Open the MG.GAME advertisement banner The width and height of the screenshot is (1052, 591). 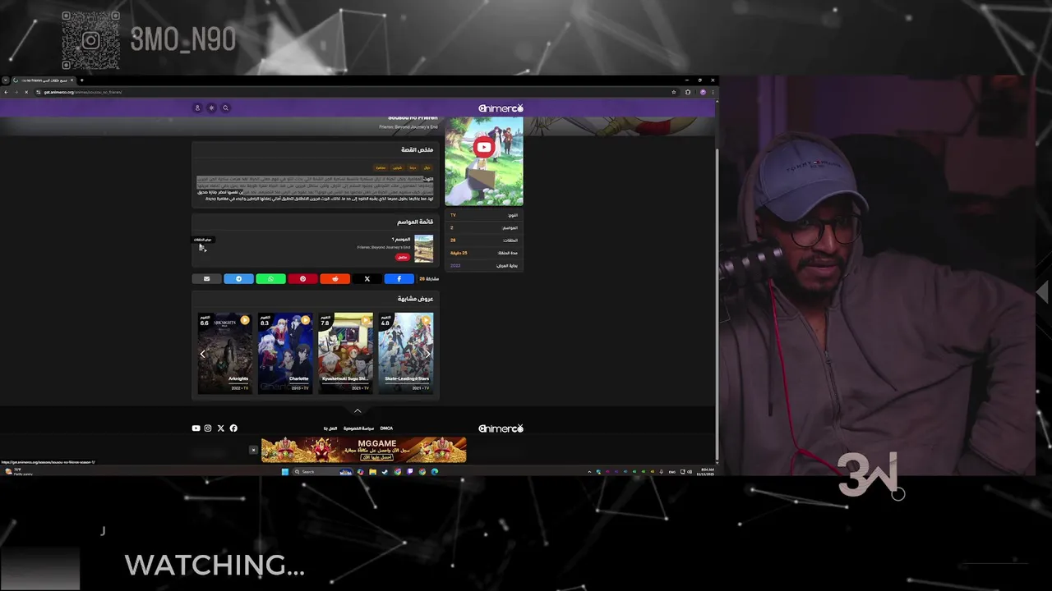[364, 450]
